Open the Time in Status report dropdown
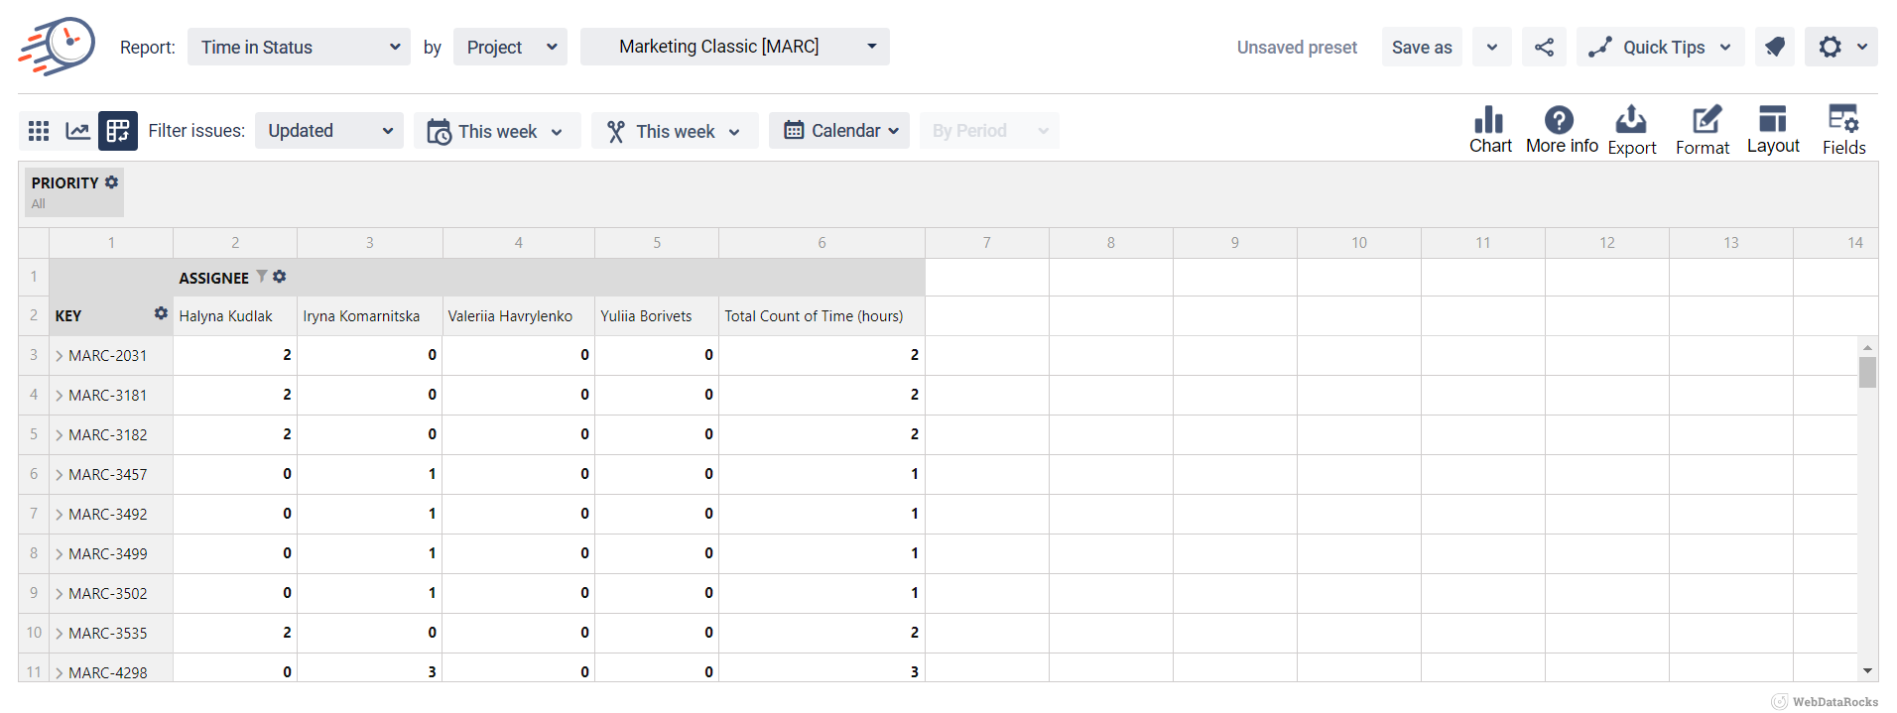 click(299, 47)
